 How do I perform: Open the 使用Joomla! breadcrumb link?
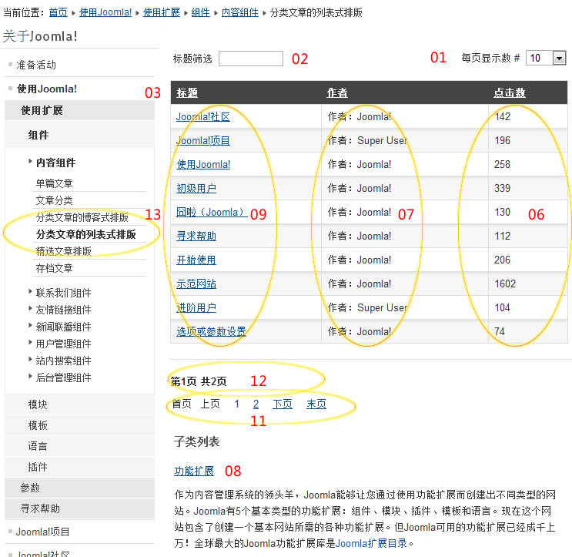105,12
